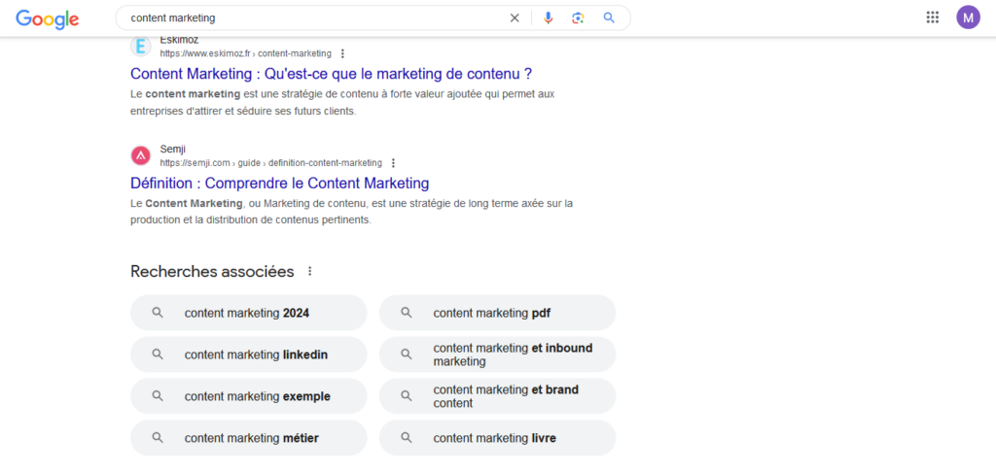The height and width of the screenshot is (472, 996).
Task: Click search icon in 2024 suggestion
Action: (158, 313)
